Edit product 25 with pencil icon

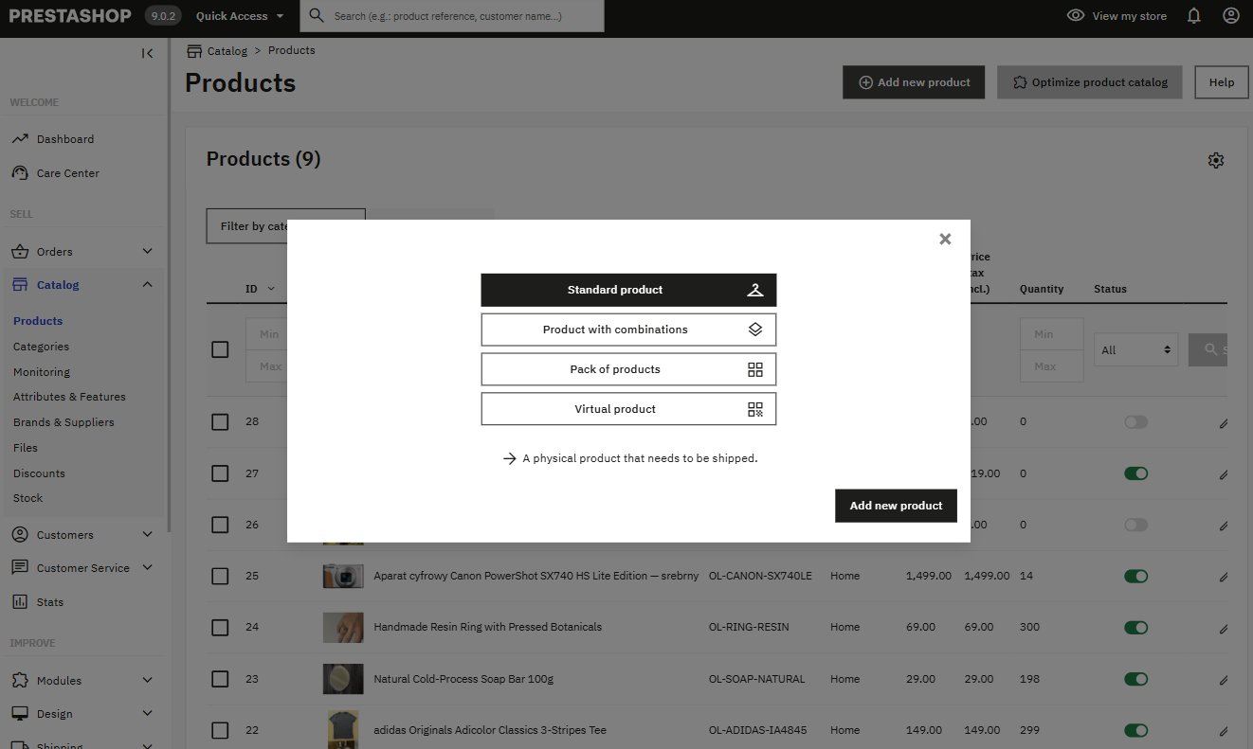[x=1224, y=577]
